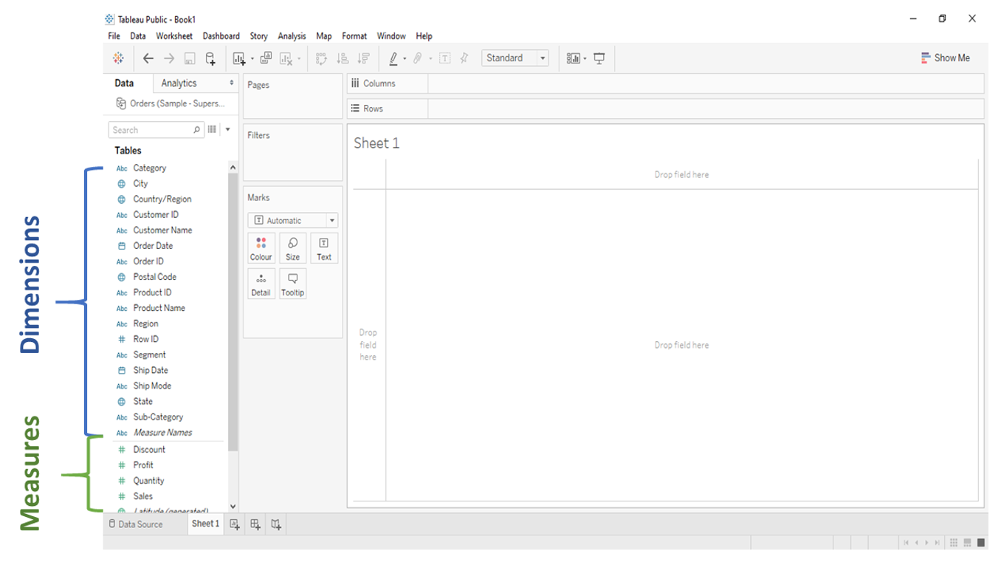
Task: Click the Redo forward arrow
Action: [169, 58]
